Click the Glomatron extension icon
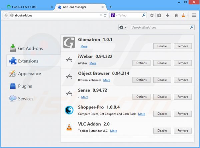This screenshot has height=148, width=200. [x=69, y=43]
